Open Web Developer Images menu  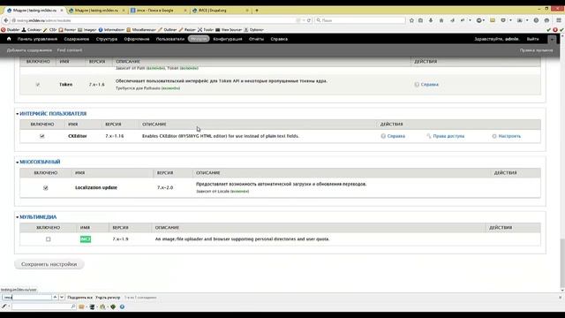[87, 30]
